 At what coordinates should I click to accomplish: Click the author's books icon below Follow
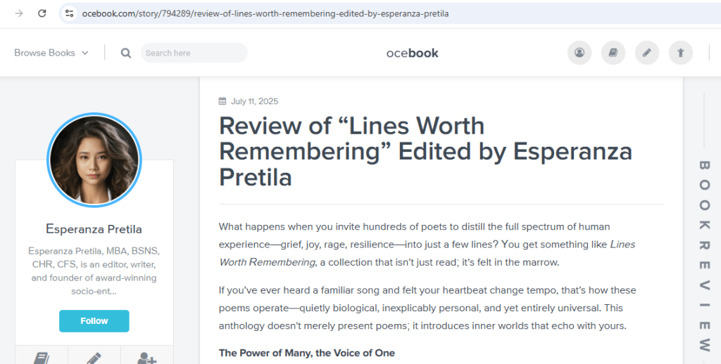point(42,358)
